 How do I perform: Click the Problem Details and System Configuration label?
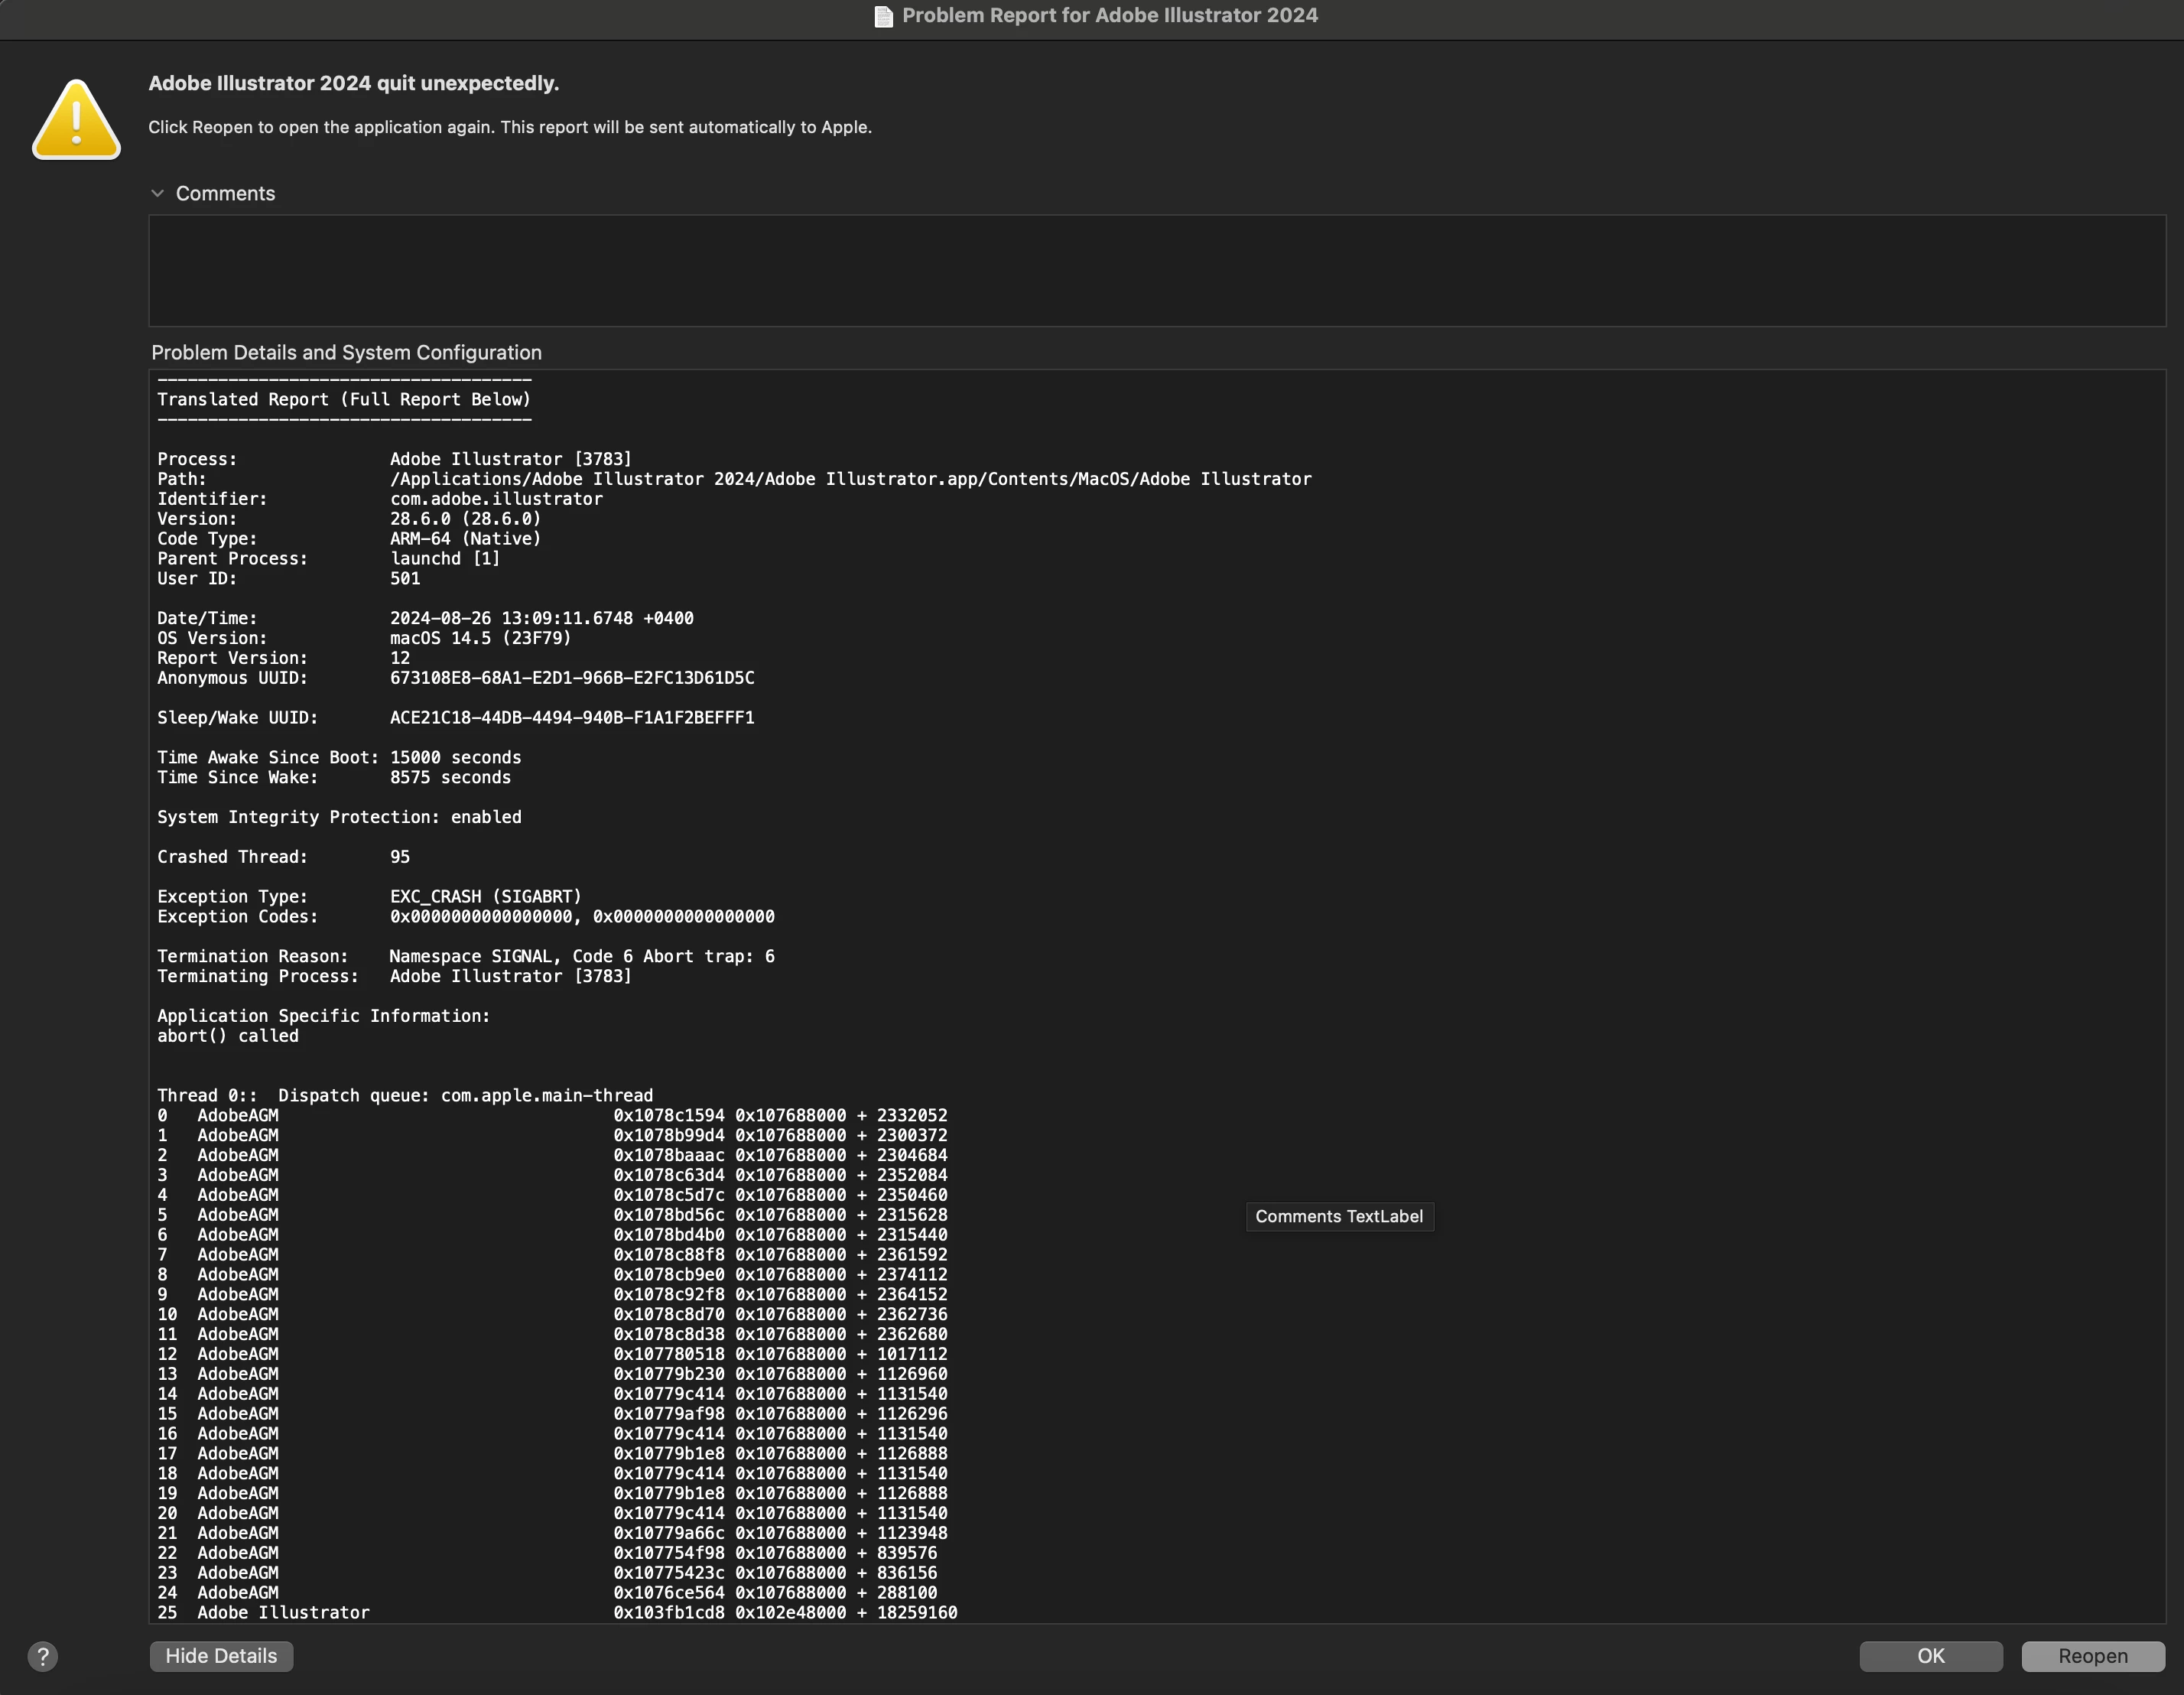pyautogui.click(x=346, y=352)
